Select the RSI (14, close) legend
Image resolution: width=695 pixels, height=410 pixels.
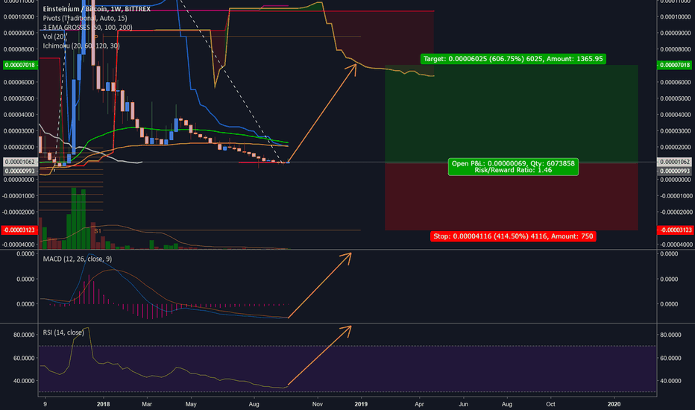coord(63,332)
